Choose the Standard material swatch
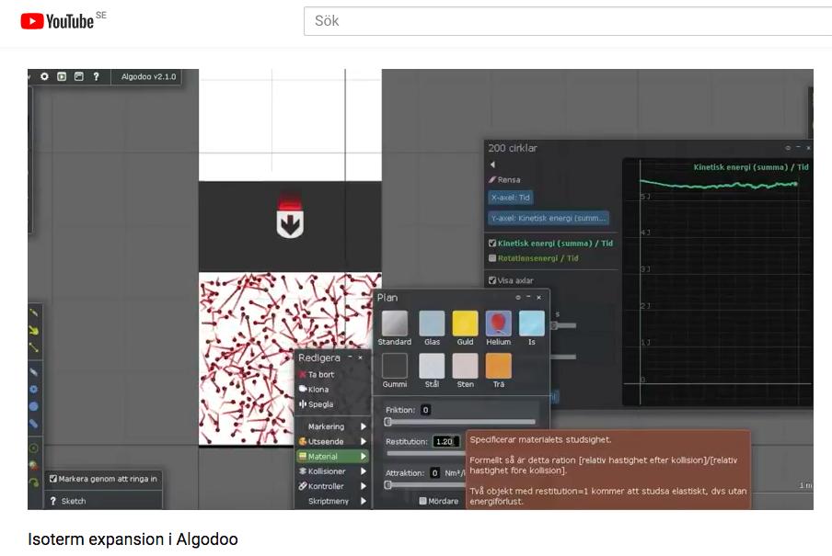Screen dimensions: 832x556 (x=395, y=323)
